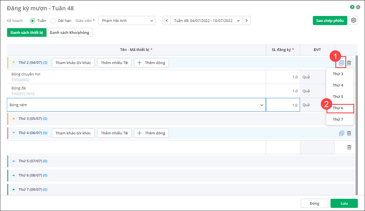
Task: Expand the Thứ 5 (07/07) section
Action: pyautogui.click(x=13, y=161)
